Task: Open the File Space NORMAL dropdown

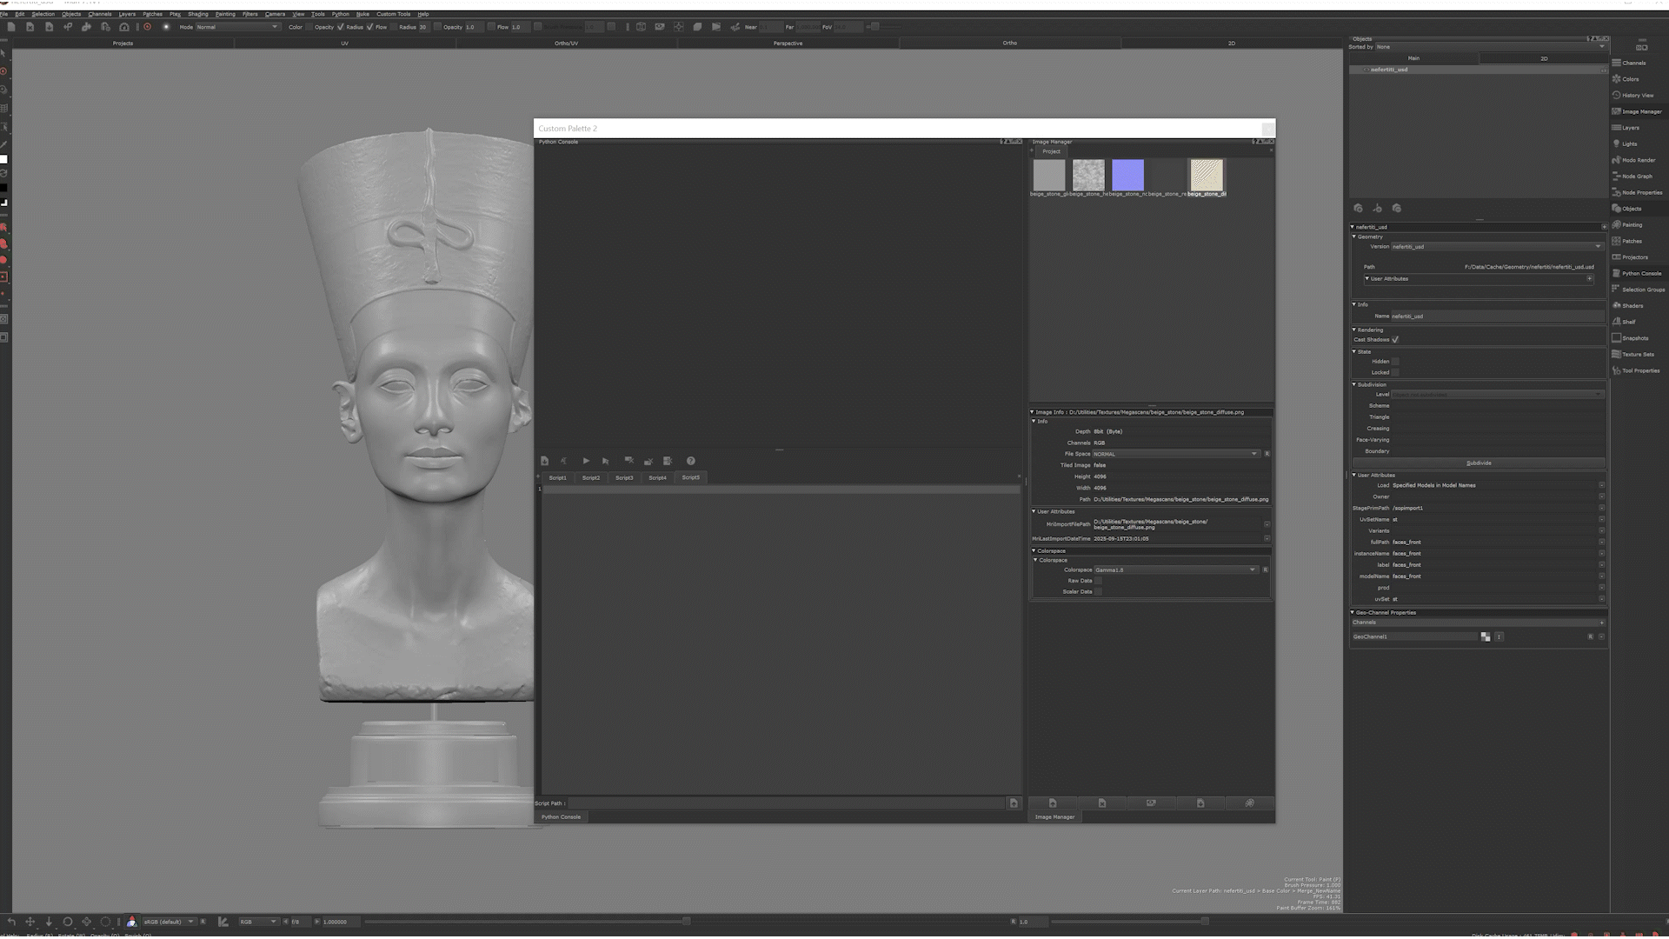Action: click(x=1175, y=454)
